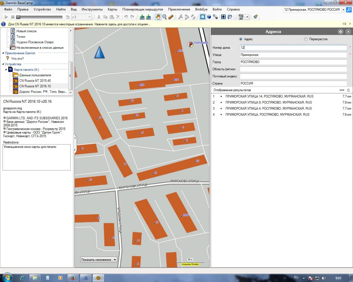
Task: Select result ПРИМОРСКАЯ УЛИЦА 14, РОСЛЯКОВО
Action: click(269, 96)
